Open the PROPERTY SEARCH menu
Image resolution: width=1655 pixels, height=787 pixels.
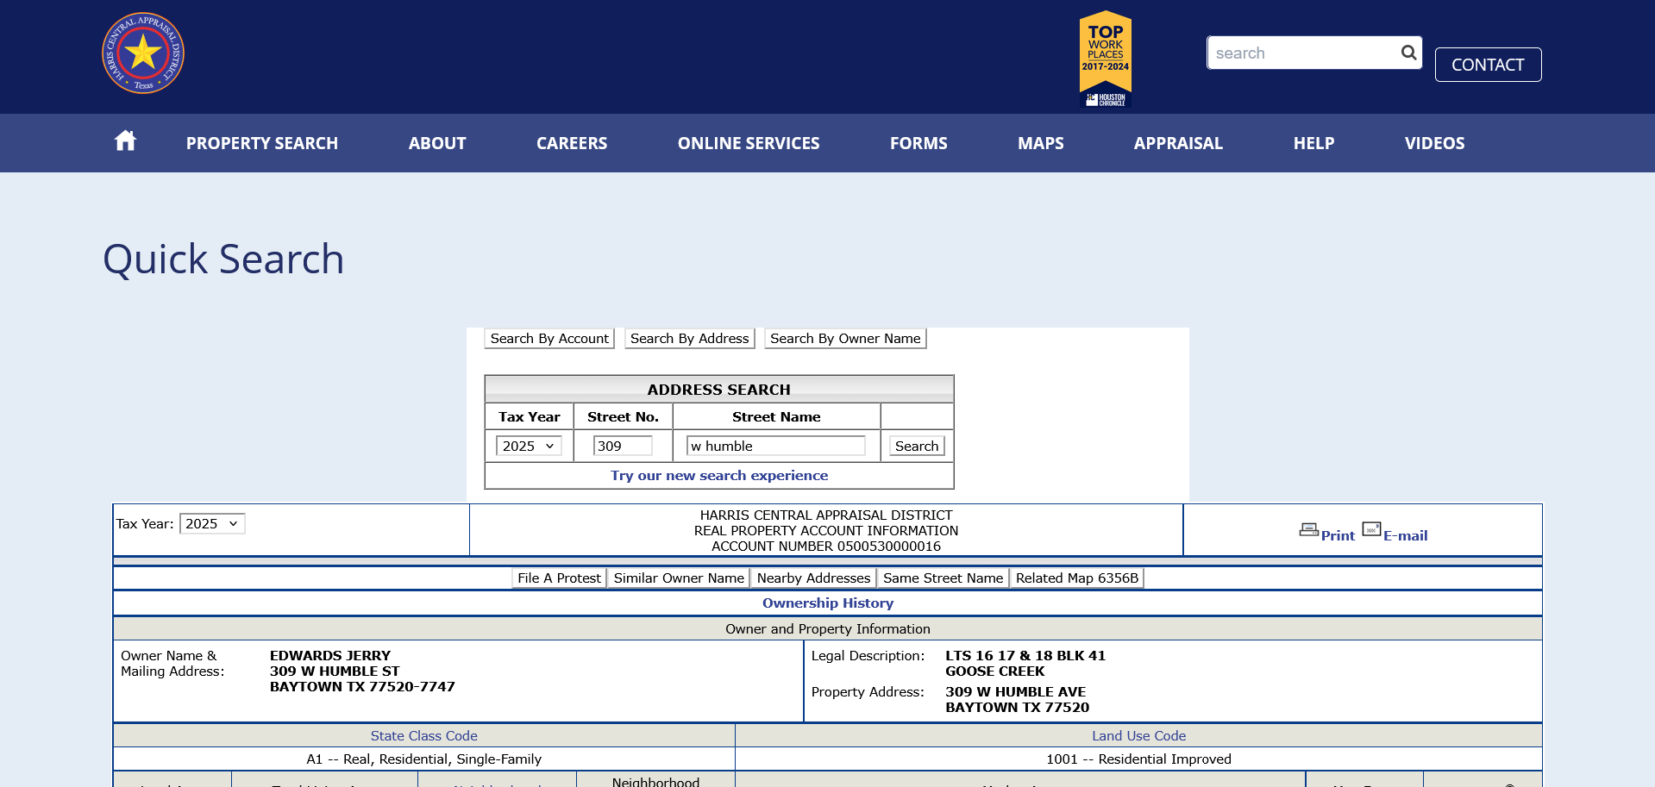tap(262, 143)
